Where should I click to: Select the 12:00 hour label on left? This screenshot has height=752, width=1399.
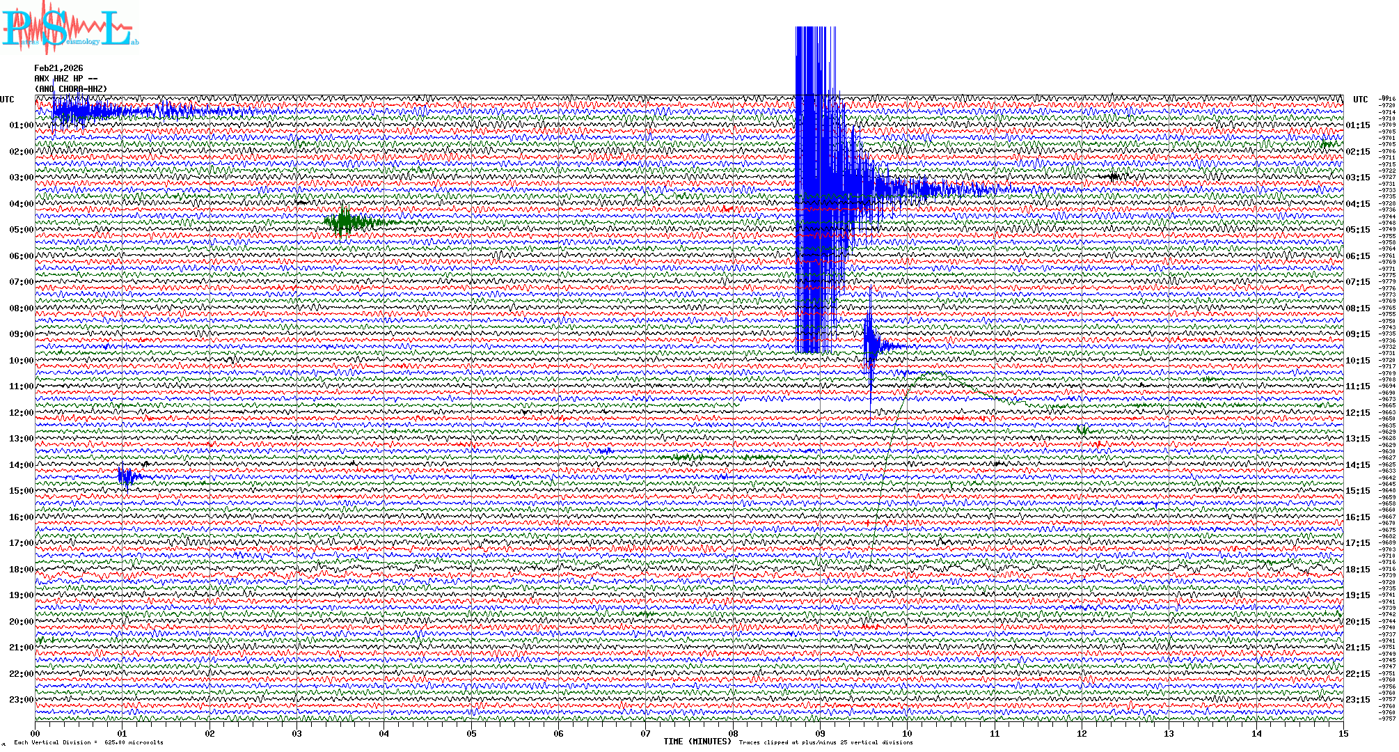21,413
